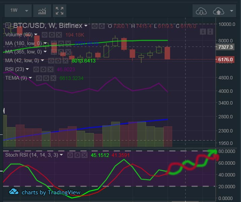The image size is (241, 202).
Task: Expand arrow next to Volume (60)
Action: pos(36,34)
